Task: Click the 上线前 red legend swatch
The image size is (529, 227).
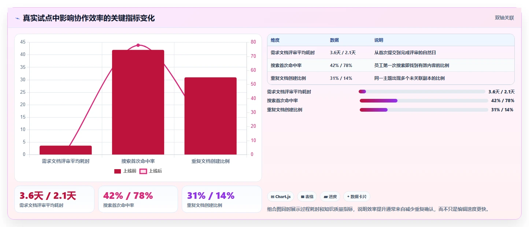Action: click(x=118, y=171)
